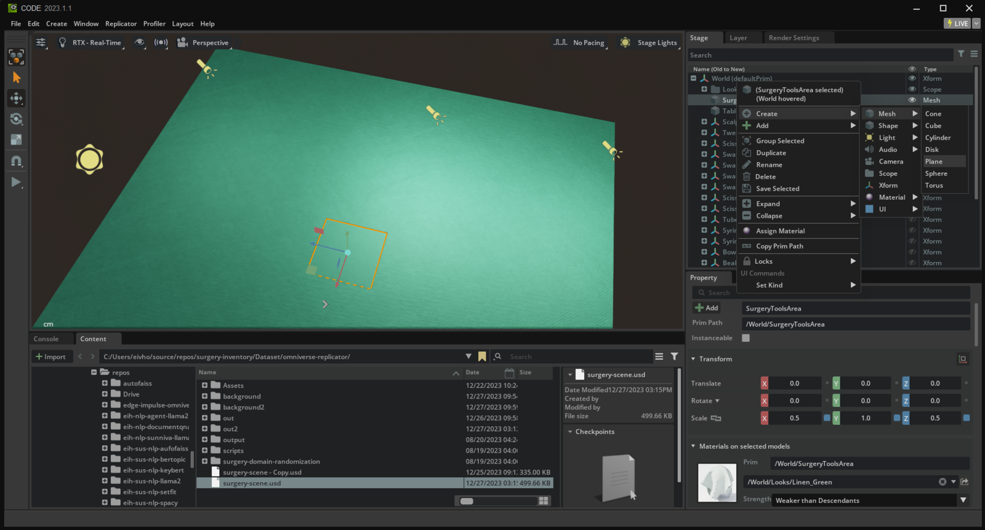Viewport: 985px width, 530px height.
Task: Choose the Rotate tool
Action: (x=17, y=119)
